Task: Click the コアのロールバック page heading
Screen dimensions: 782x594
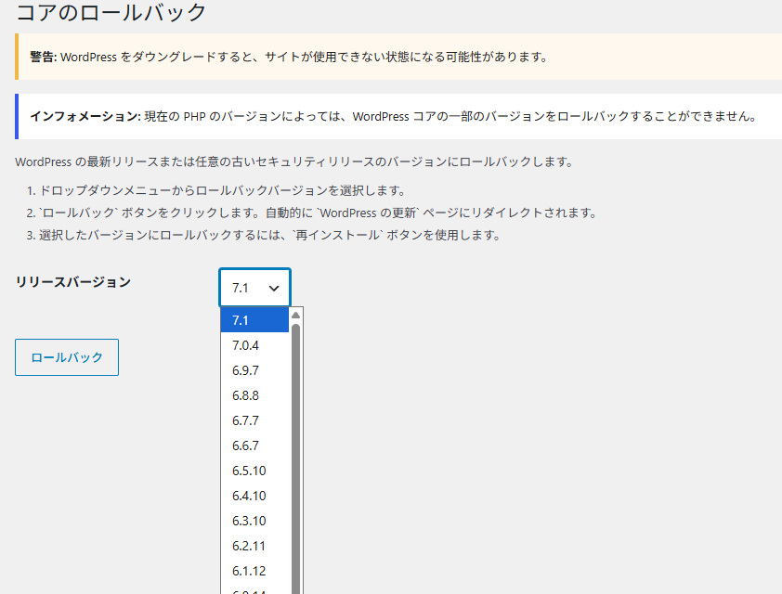Action: coord(111,12)
